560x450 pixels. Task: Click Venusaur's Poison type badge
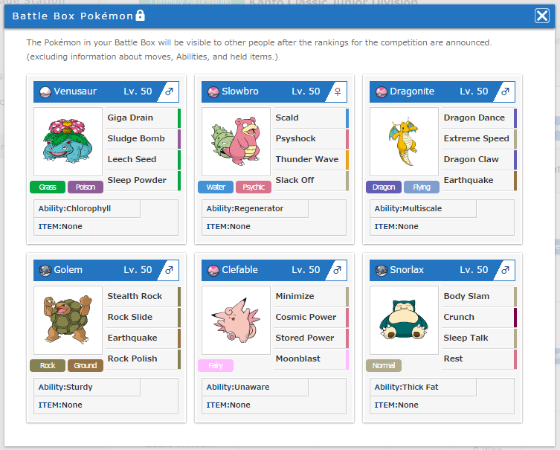coord(86,187)
